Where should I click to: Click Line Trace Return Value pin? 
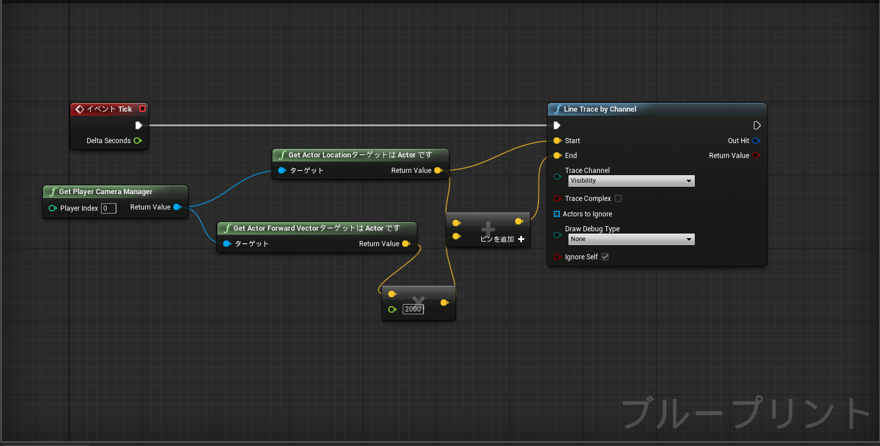756,156
